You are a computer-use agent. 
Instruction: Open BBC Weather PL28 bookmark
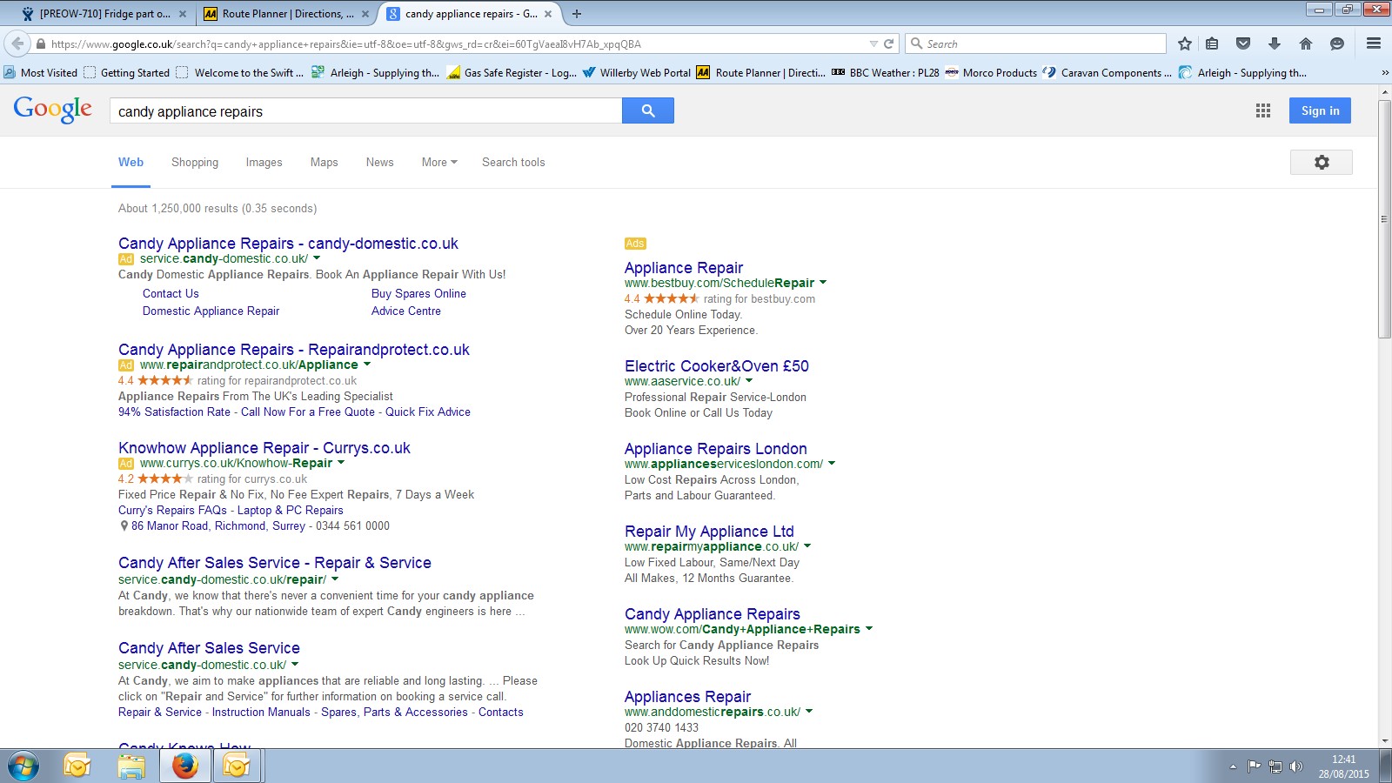click(885, 73)
